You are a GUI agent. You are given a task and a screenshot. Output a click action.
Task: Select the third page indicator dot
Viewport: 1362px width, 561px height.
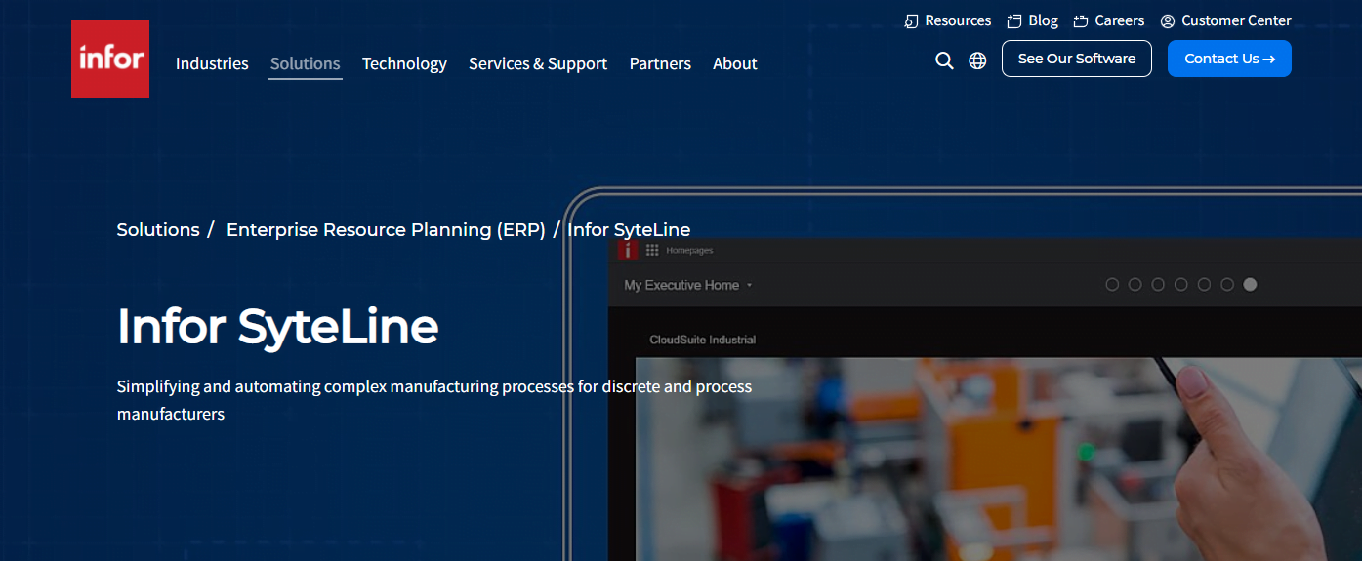click(1158, 285)
